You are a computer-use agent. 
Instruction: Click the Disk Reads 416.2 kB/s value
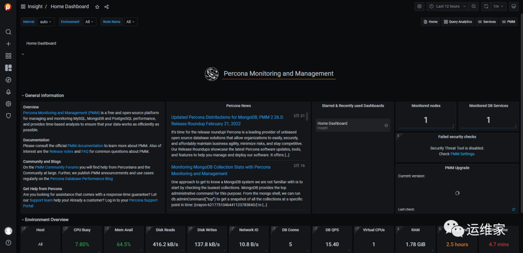pos(166,244)
